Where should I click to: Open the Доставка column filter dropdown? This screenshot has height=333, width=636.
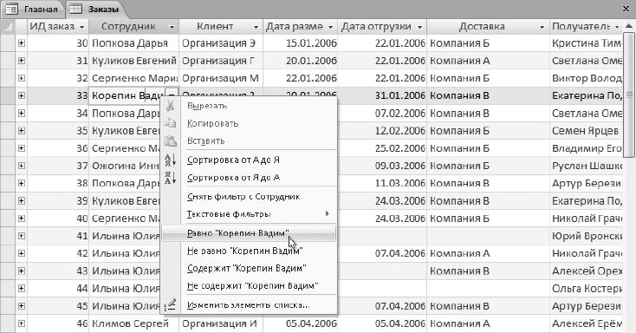point(542,27)
